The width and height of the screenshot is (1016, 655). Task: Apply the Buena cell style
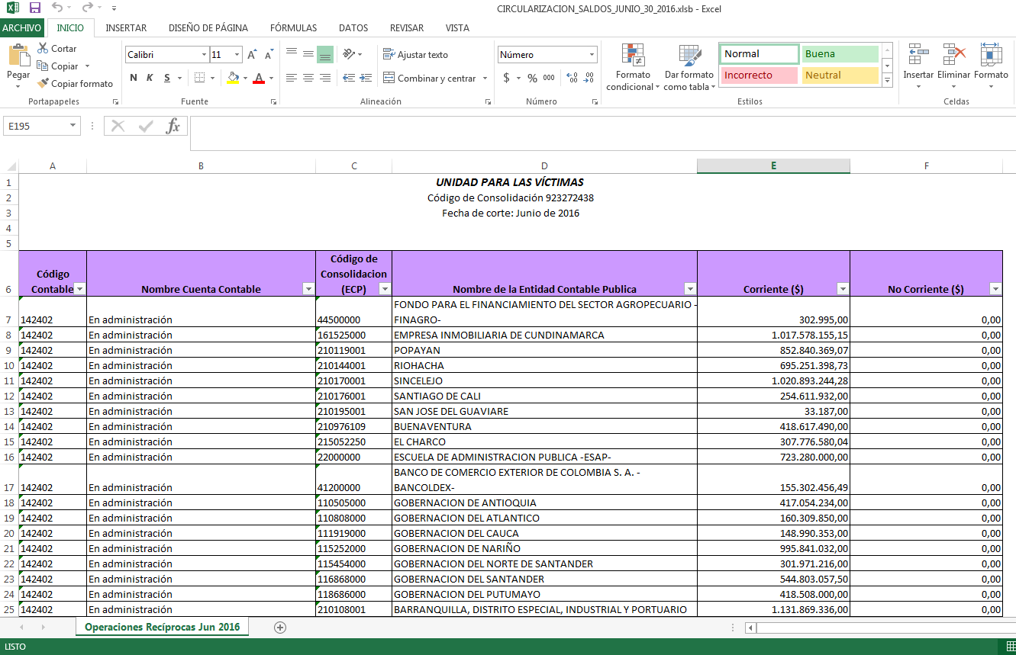[840, 54]
